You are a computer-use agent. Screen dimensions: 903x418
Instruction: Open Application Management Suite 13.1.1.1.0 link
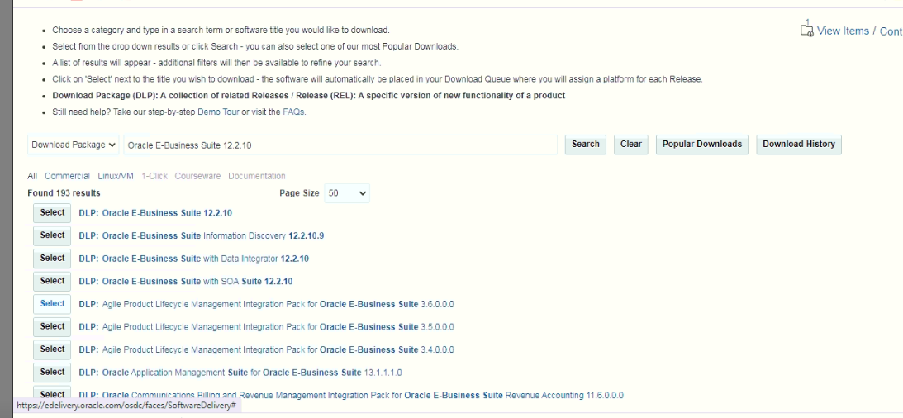(240, 373)
